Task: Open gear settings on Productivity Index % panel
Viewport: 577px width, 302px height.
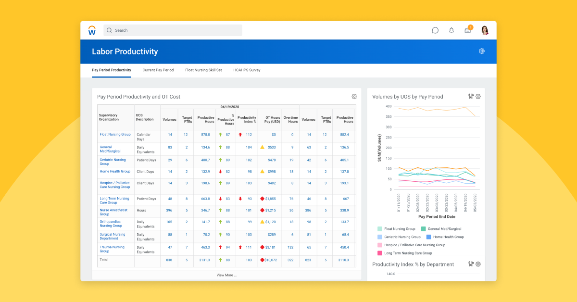Action: 478,264
